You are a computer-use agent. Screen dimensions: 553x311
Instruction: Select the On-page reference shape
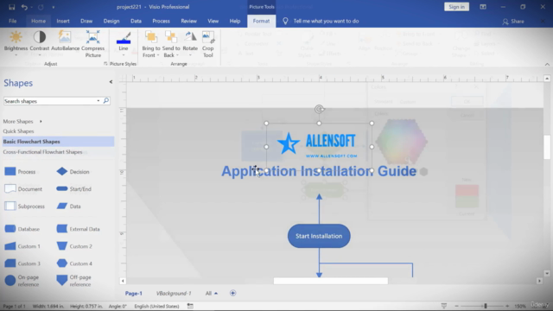[x=22, y=281]
